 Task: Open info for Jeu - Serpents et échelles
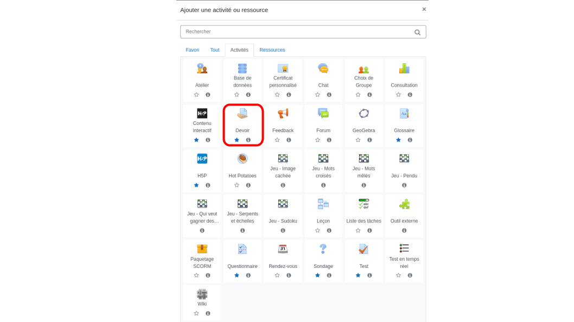tap(243, 231)
